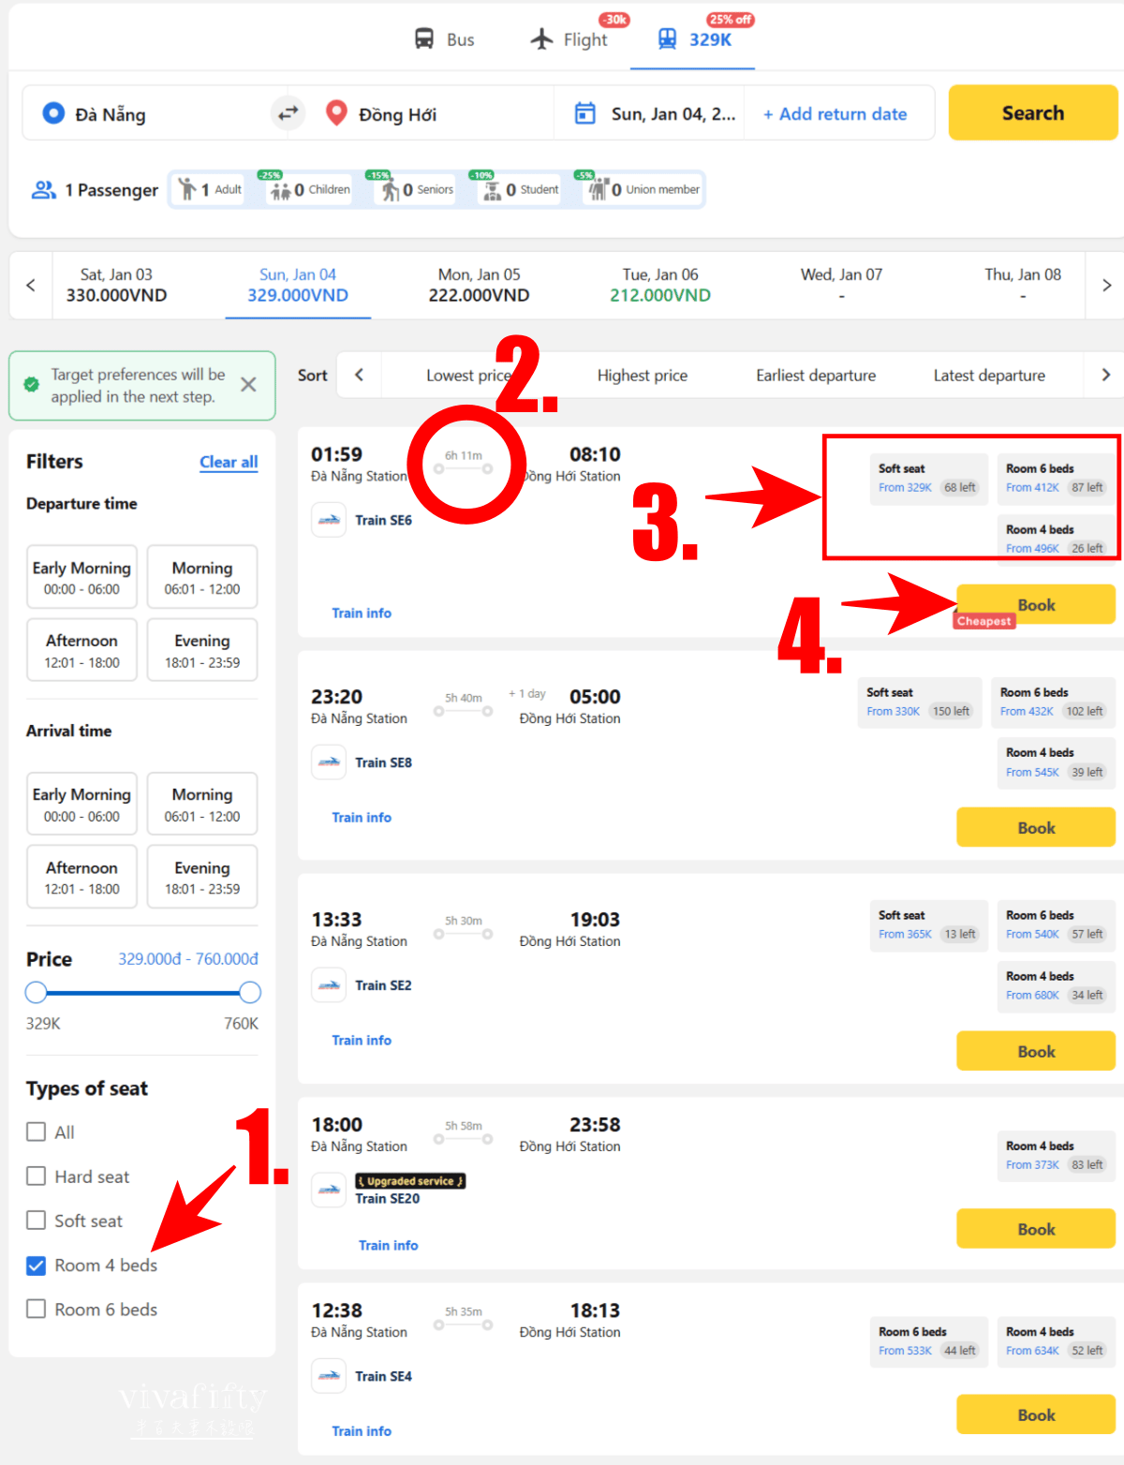
Task: Click the train icon next to Train SE6
Action: tap(329, 520)
